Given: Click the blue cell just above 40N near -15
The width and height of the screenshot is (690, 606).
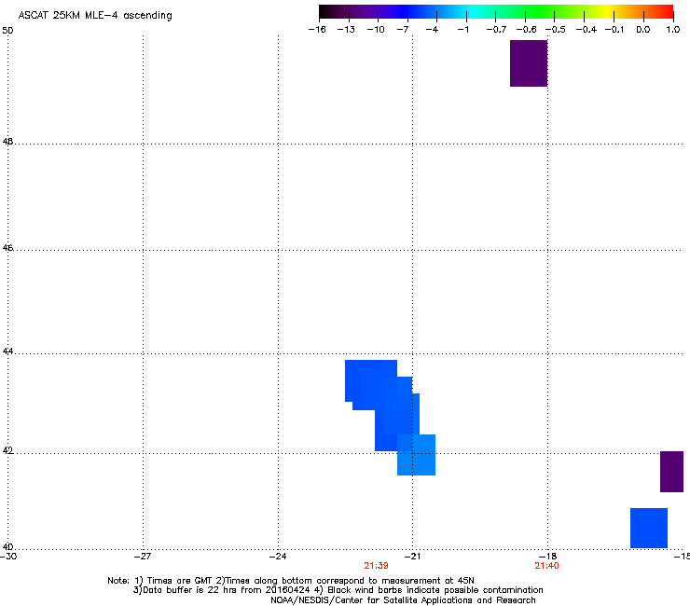Looking at the screenshot, I should (x=649, y=528).
